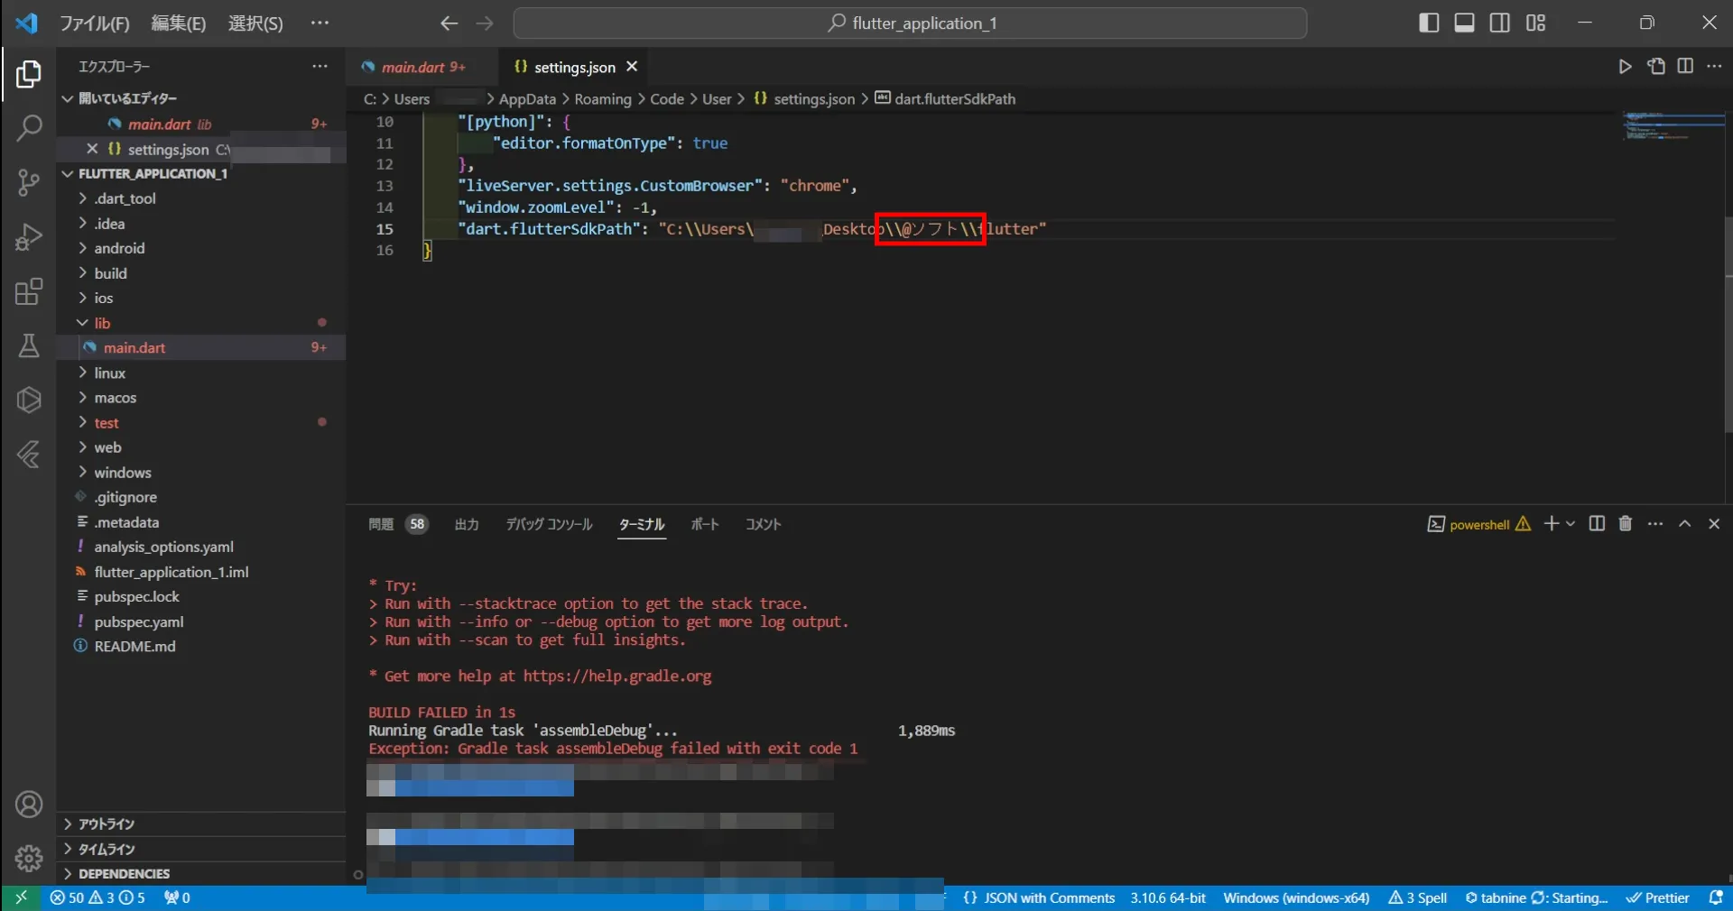Click the Go Forward navigation arrow
Image resolution: width=1733 pixels, height=911 pixels.
tap(485, 23)
